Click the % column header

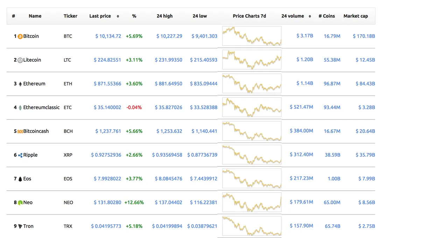134,16
